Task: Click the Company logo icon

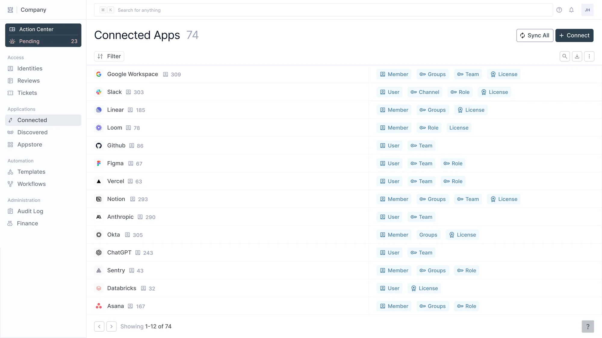Action: (x=10, y=10)
